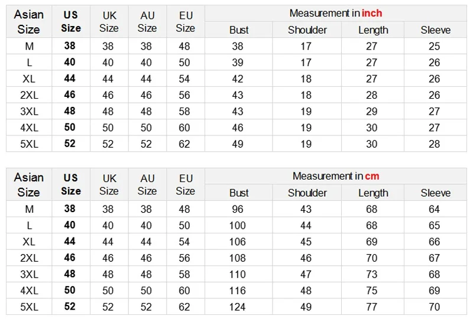
Task: Click the Bust value 49 in inch table
Action: pyautogui.click(x=238, y=144)
